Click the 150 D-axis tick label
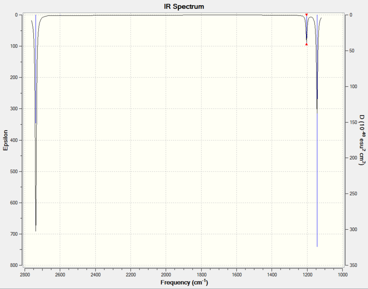The width and height of the screenshot is (368, 289). tap(353, 122)
